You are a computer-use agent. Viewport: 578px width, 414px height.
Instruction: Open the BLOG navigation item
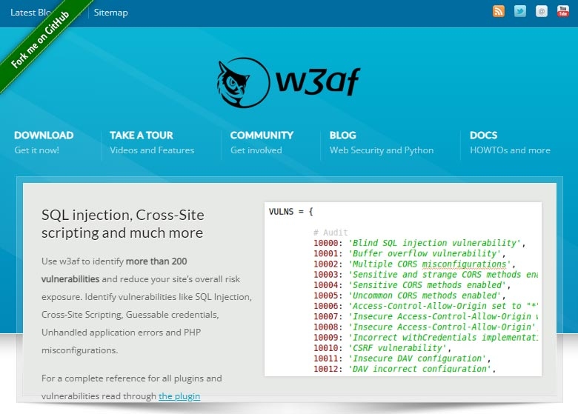point(342,136)
